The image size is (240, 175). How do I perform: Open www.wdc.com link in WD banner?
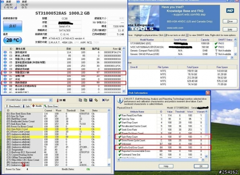(x=175, y=28)
